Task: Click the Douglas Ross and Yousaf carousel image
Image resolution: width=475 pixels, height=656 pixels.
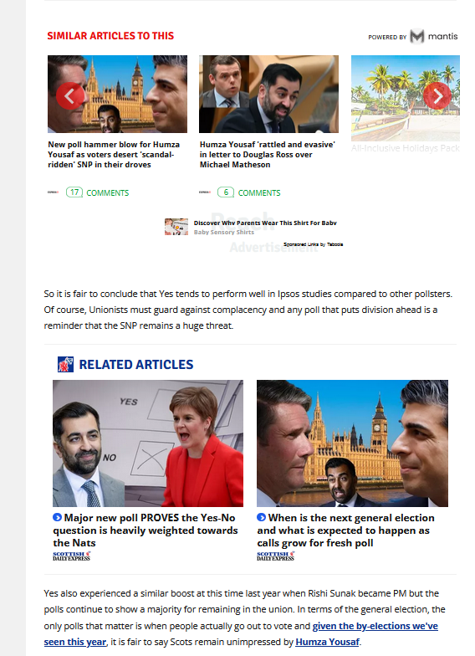Action: (x=269, y=94)
